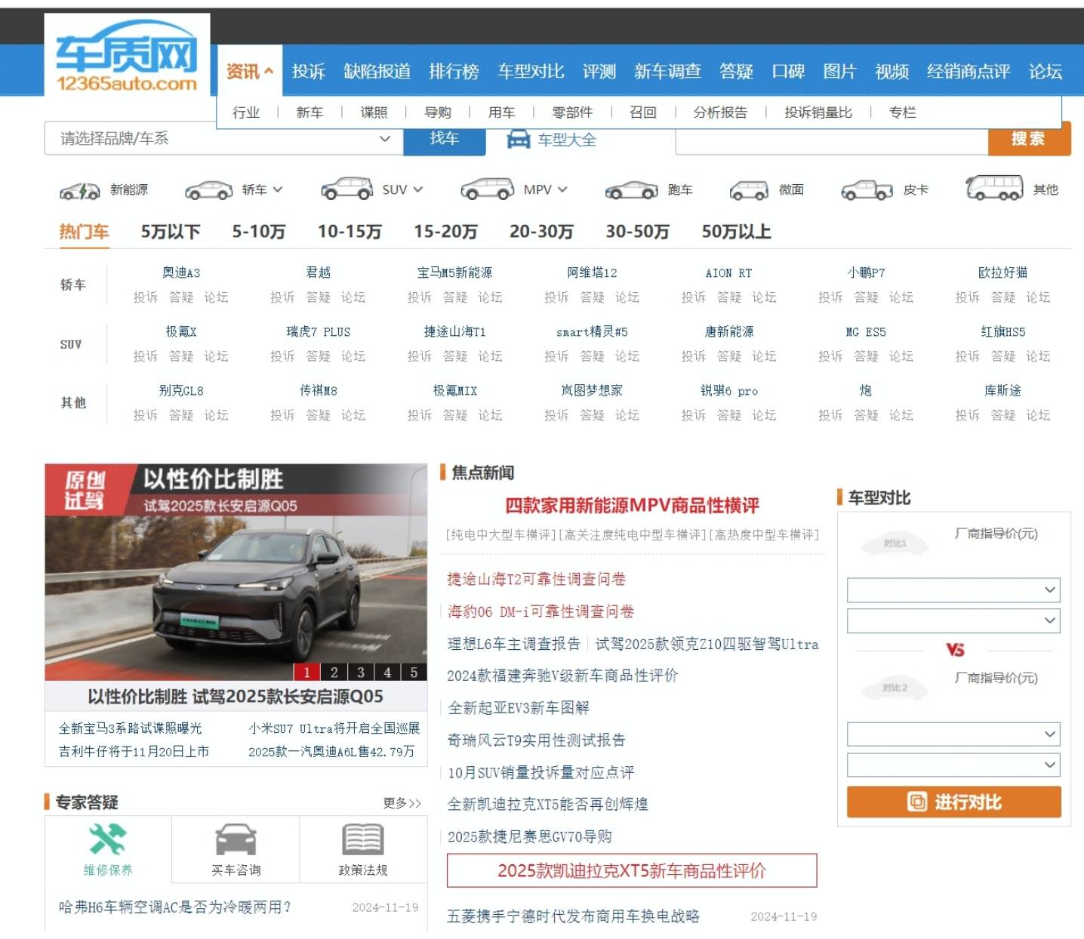
Task: Select the 微面 minivan icon
Action: pyautogui.click(x=749, y=190)
